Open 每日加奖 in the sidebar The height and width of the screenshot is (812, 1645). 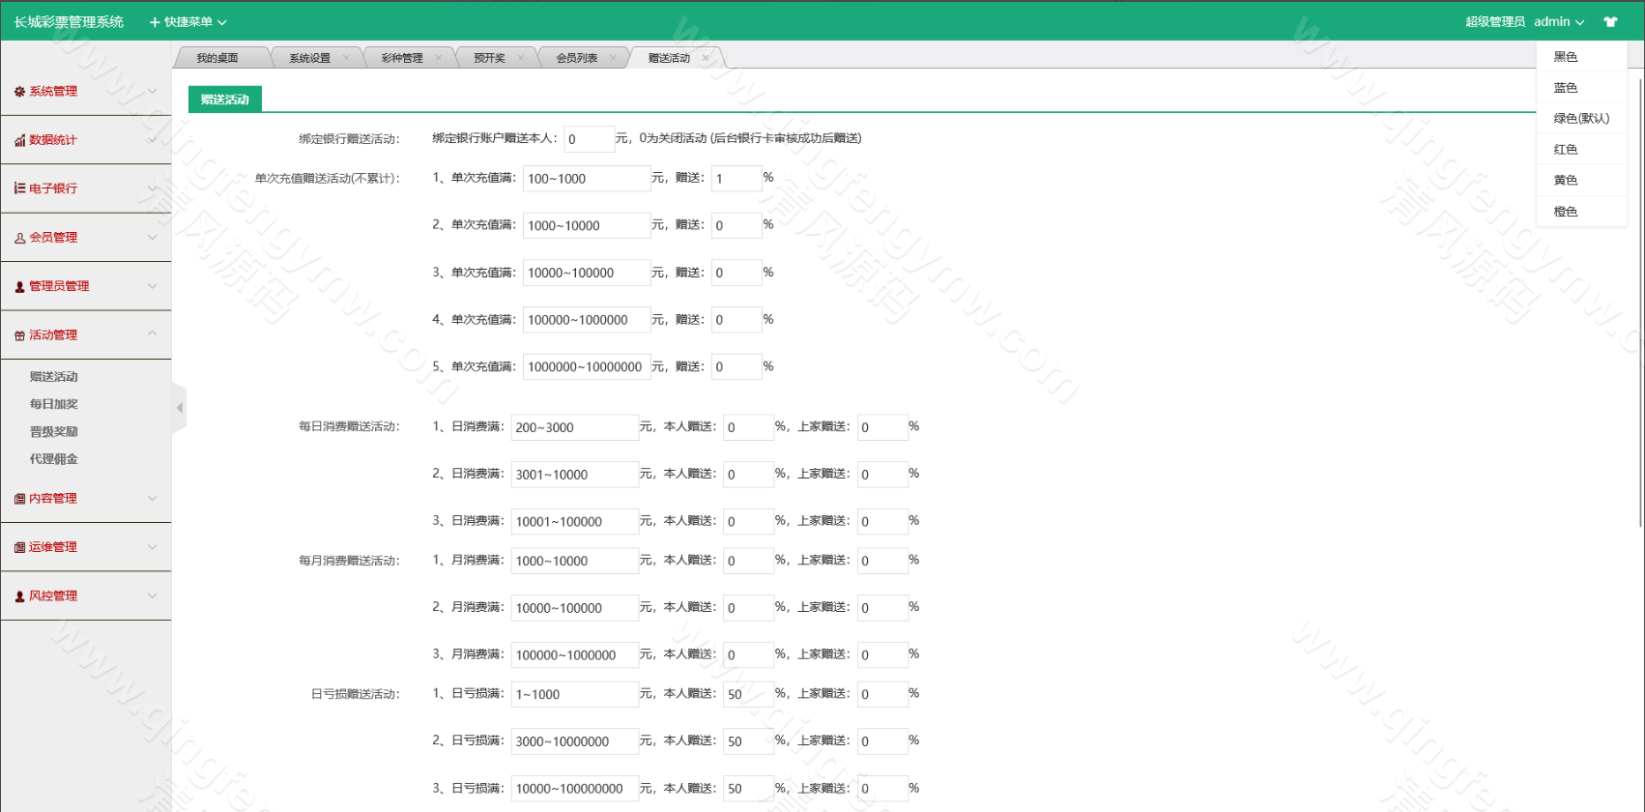53,404
